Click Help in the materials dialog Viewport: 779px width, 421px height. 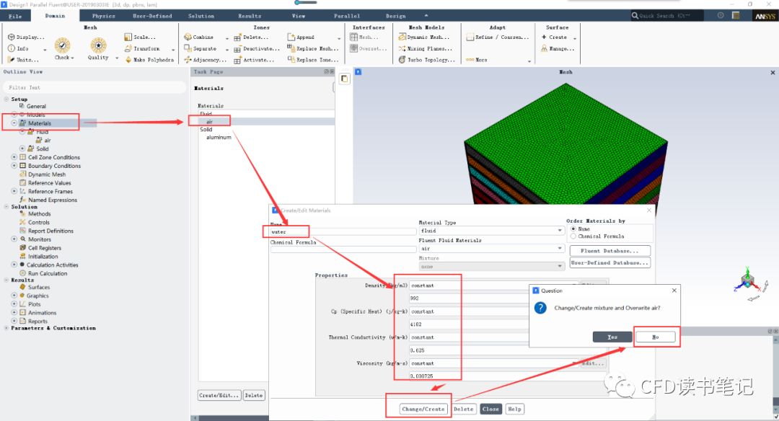click(x=515, y=409)
